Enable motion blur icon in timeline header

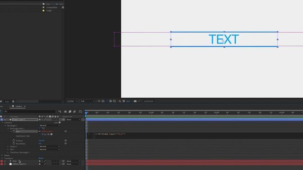(74, 111)
